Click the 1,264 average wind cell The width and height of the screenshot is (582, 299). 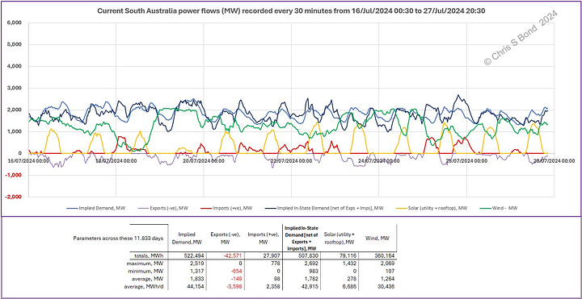tap(386, 280)
